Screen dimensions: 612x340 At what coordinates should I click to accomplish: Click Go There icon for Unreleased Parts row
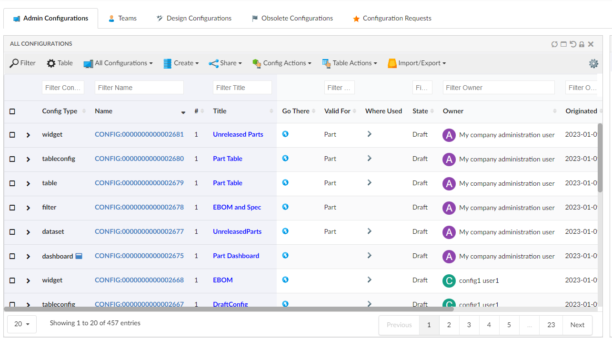click(x=285, y=134)
